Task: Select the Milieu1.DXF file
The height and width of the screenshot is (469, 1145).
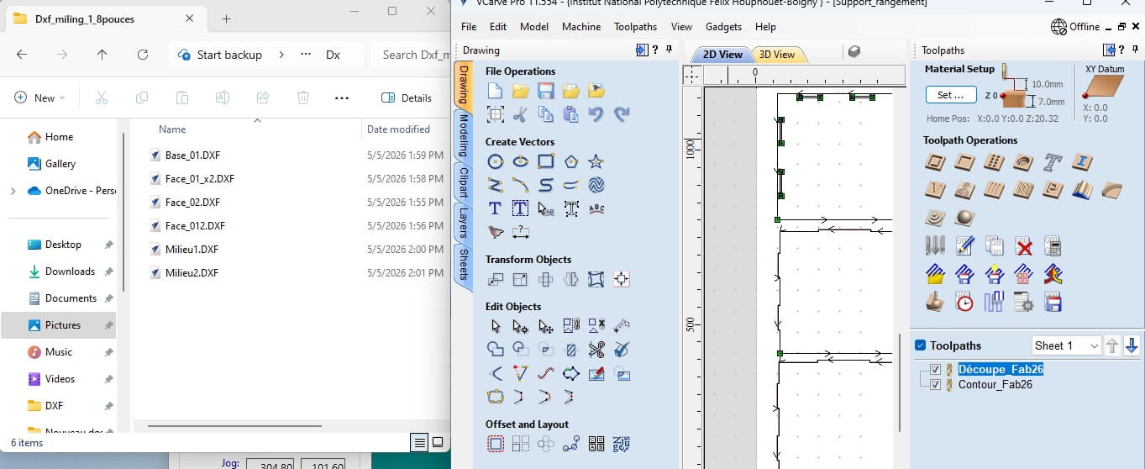Action: coord(192,250)
